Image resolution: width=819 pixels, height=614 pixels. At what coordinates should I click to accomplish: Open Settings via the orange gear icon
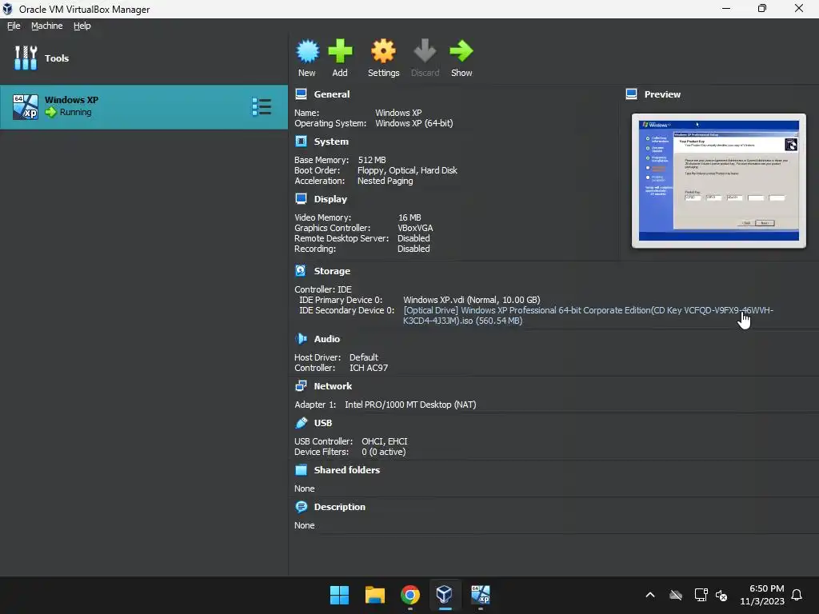point(383,51)
